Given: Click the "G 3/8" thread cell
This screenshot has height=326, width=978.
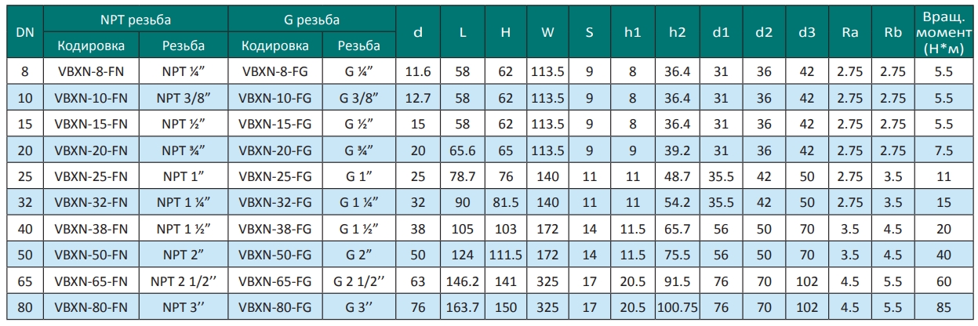Looking at the screenshot, I should pyautogui.click(x=358, y=97).
